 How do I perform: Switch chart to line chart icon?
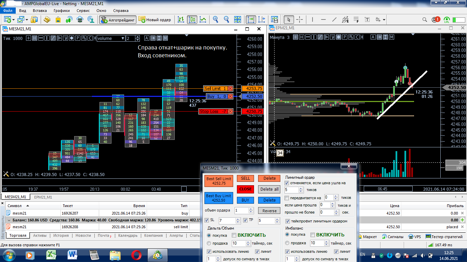(x=203, y=20)
